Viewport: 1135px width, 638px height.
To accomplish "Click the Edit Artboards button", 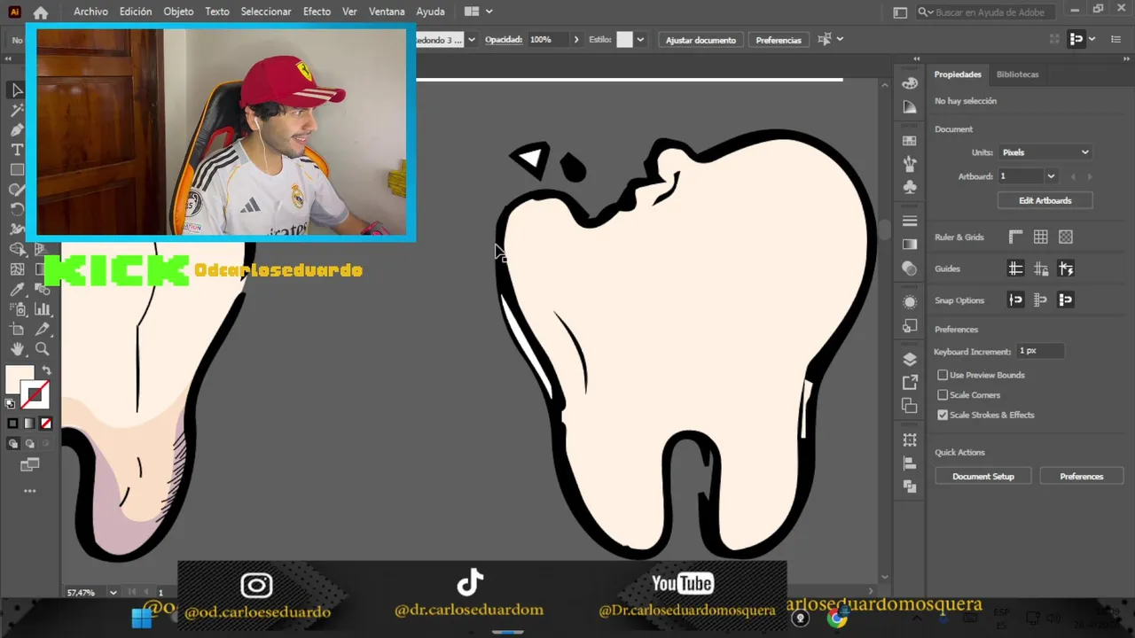I will click(1045, 201).
